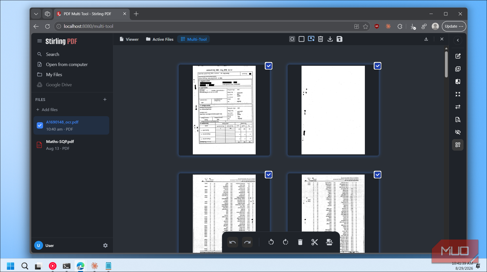Viewport: 487px width, 272px height.
Task: Click the blank second page thumbnail
Action: (x=333, y=110)
